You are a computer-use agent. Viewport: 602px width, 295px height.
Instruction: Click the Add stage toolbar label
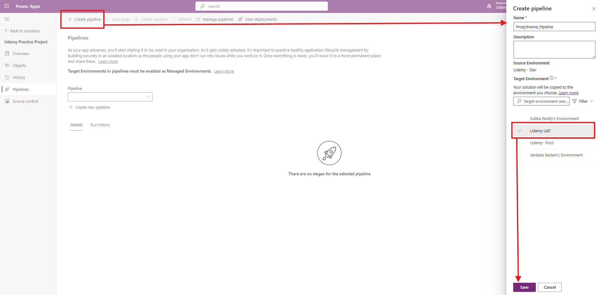pyautogui.click(x=121, y=19)
